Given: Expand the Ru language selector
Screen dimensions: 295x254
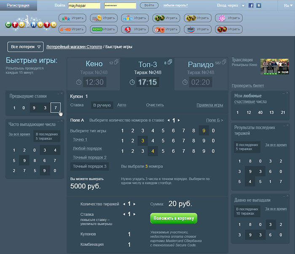Looking at the screenshot, I should [287, 5].
